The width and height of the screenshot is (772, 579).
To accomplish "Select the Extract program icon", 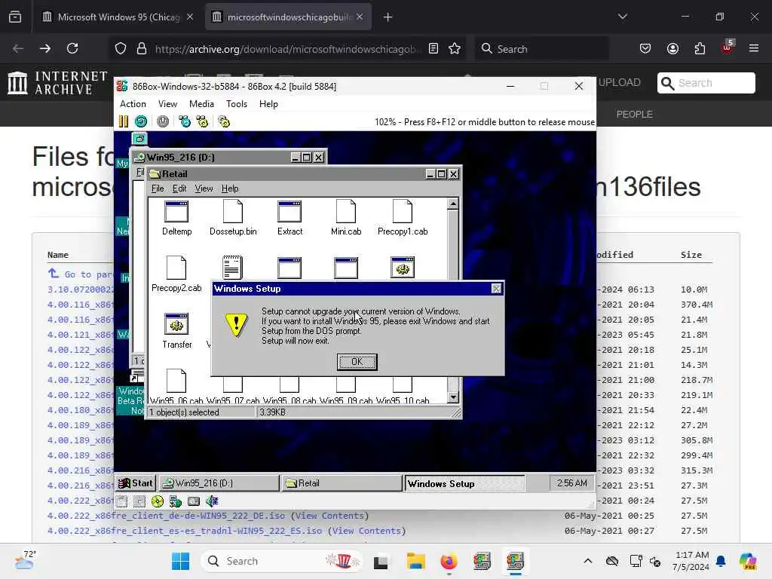I will tap(289, 218).
